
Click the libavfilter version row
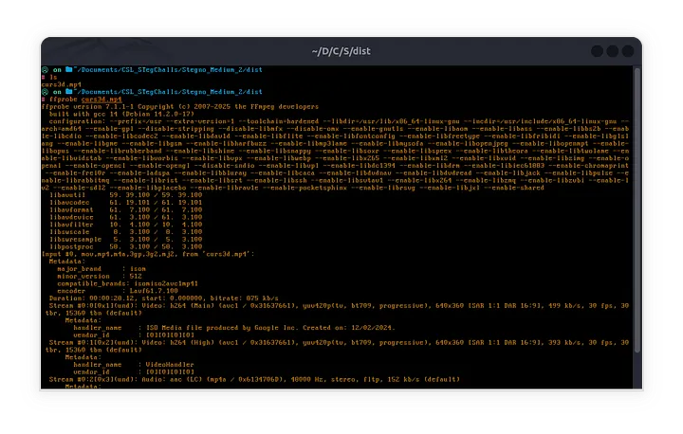125,225
